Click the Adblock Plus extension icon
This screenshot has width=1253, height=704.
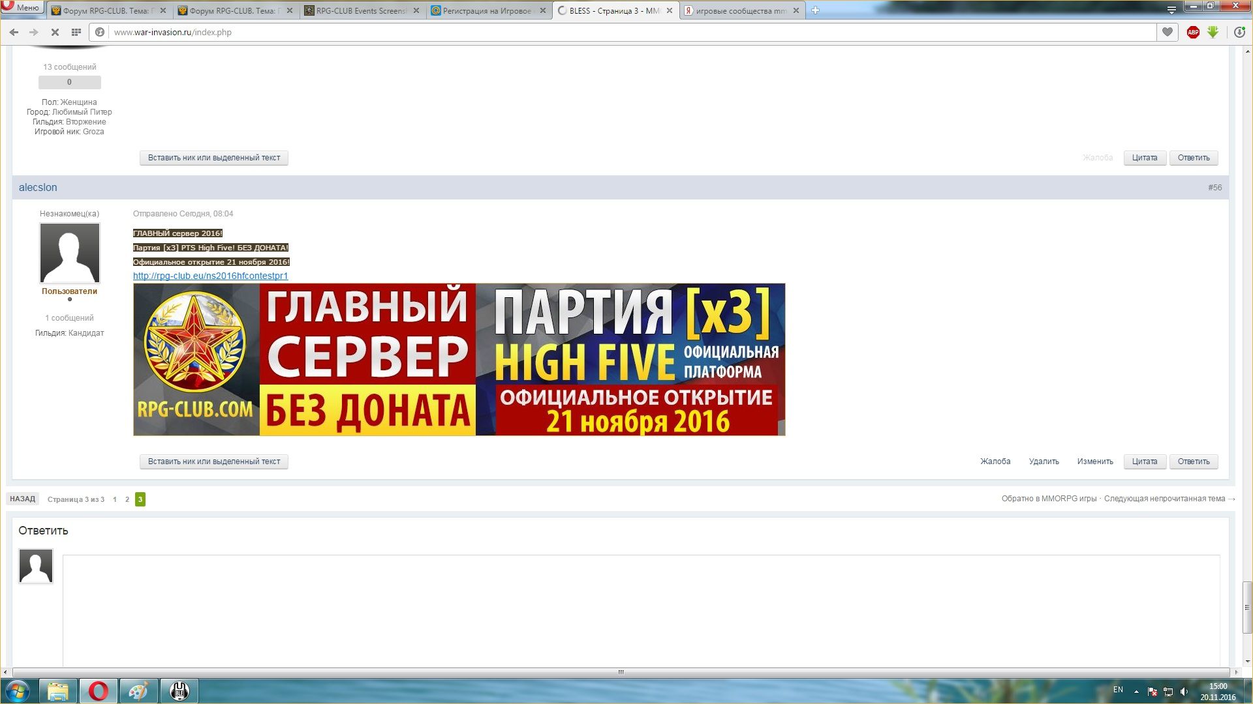pyautogui.click(x=1193, y=32)
